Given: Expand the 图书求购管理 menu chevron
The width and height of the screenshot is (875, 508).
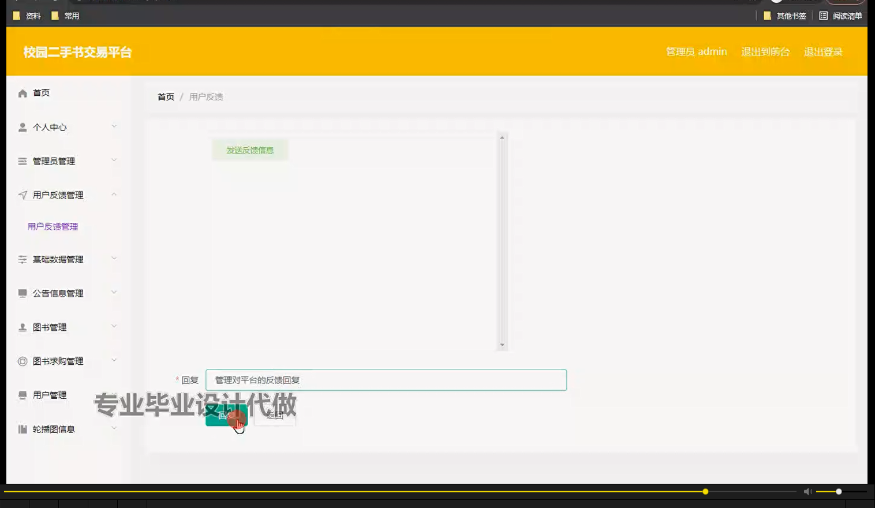Looking at the screenshot, I should (114, 360).
